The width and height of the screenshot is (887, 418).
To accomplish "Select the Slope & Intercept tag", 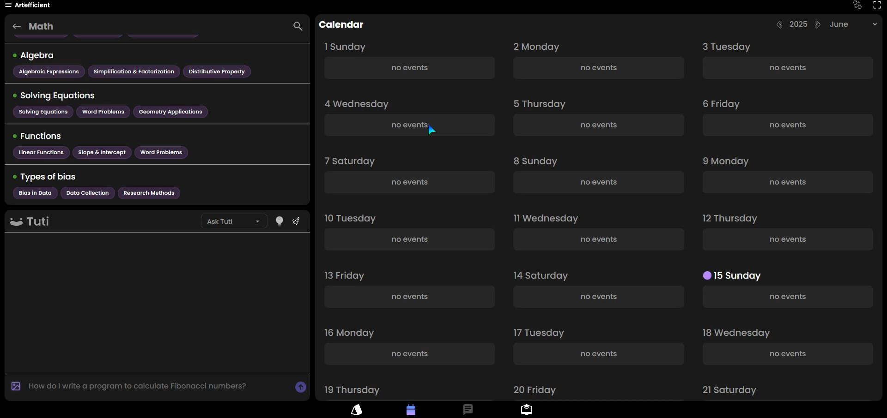I will click(x=102, y=152).
